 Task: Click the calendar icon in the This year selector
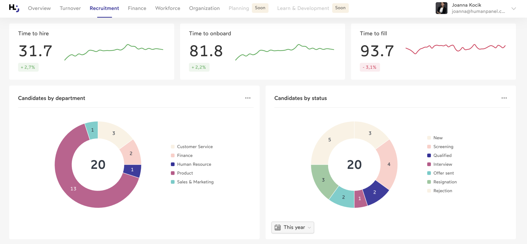click(x=277, y=227)
